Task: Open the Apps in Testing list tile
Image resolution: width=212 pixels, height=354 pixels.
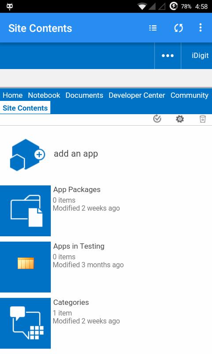Action: point(25,267)
